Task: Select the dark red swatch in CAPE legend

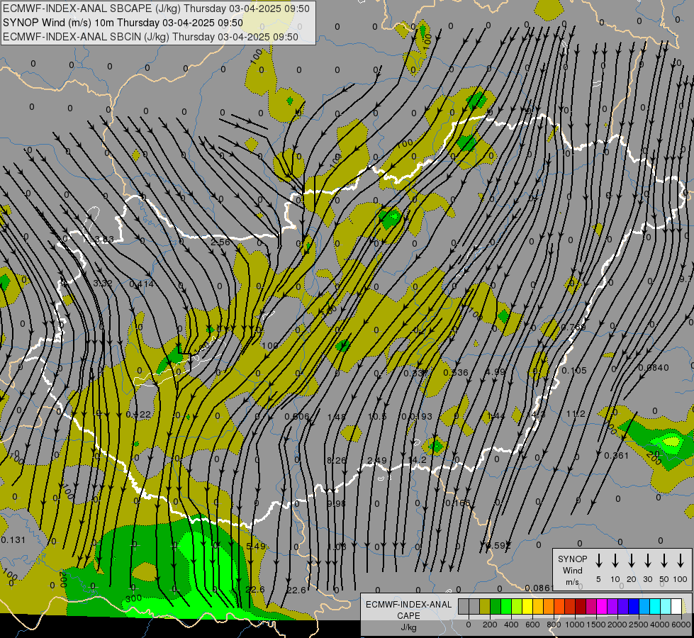Action: pos(581,606)
